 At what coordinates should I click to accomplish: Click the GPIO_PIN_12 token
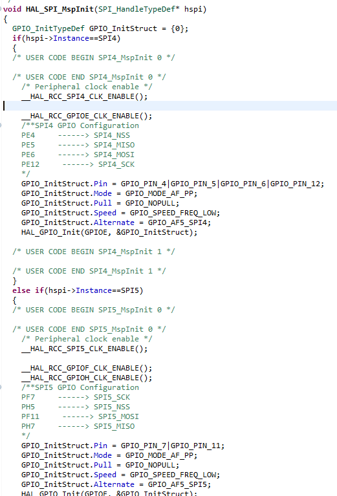point(295,184)
